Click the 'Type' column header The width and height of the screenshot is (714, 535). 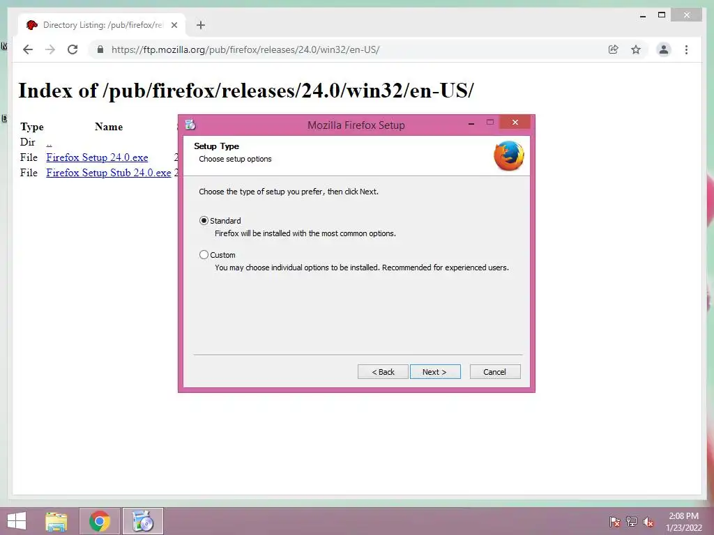32,127
